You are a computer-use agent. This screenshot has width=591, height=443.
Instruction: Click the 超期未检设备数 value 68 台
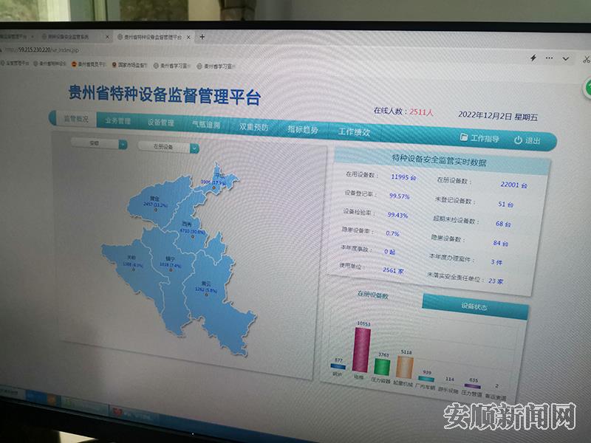[x=503, y=224]
